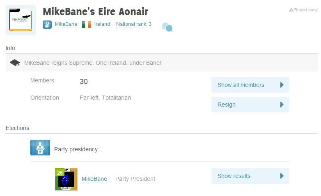Open the party chat bubbles icon
This screenshot has width=321, height=196.
(167, 27)
